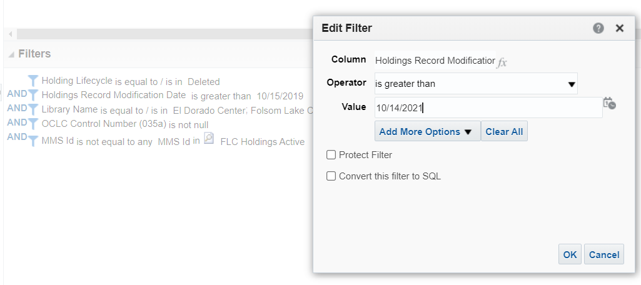Click the horizontal scrollbar left arrow
641x285 pixels.
[11, 34]
